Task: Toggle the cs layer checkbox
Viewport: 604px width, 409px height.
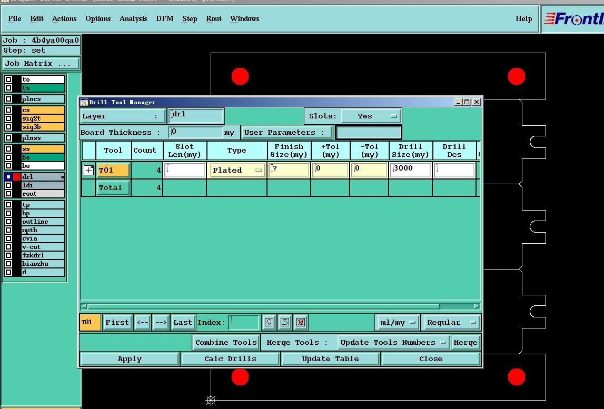Action: point(8,110)
